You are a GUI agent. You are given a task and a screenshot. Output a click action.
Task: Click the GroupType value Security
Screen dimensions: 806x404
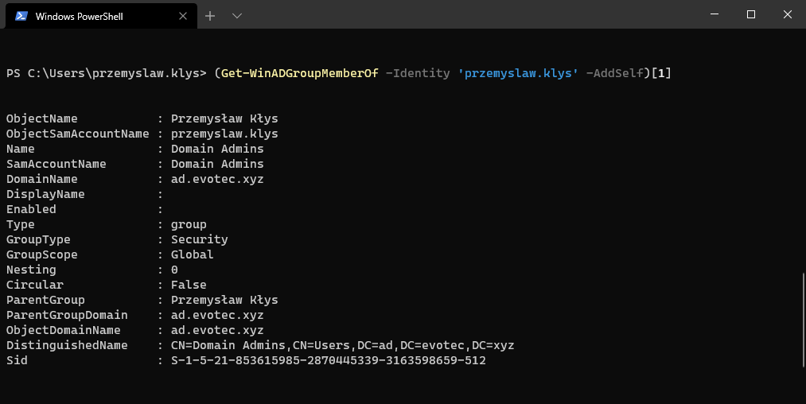pos(199,239)
